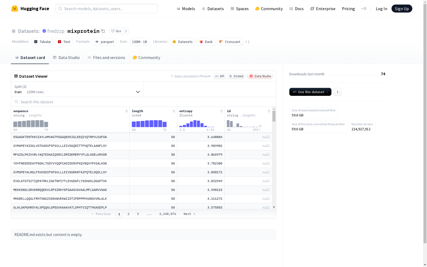The height and width of the screenshot is (267, 427).
Task: Select current page 1 button
Action: point(119,214)
